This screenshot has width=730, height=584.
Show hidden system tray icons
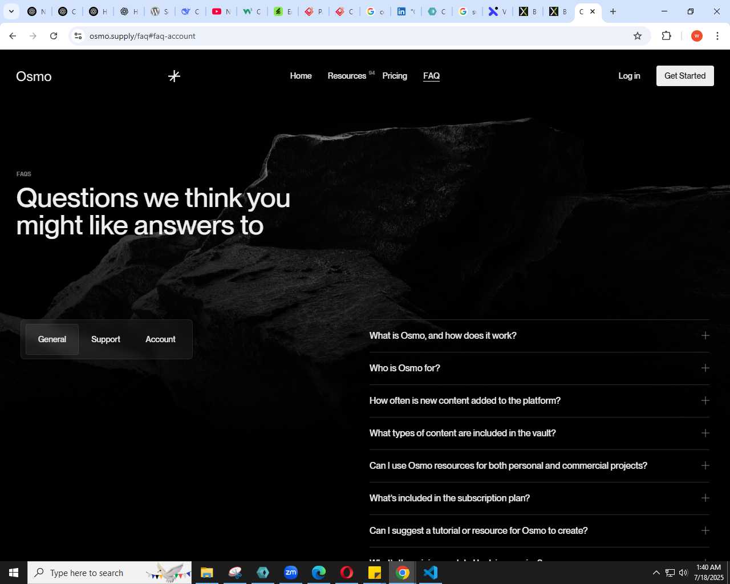coord(656,573)
